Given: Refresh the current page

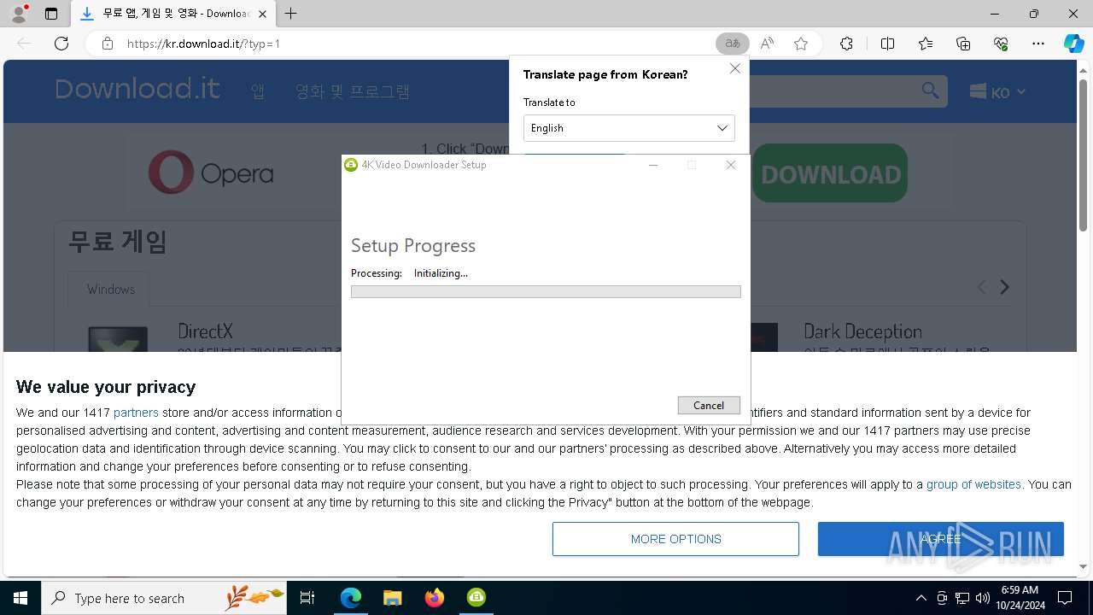Looking at the screenshot, I should [x=61, y=44].
